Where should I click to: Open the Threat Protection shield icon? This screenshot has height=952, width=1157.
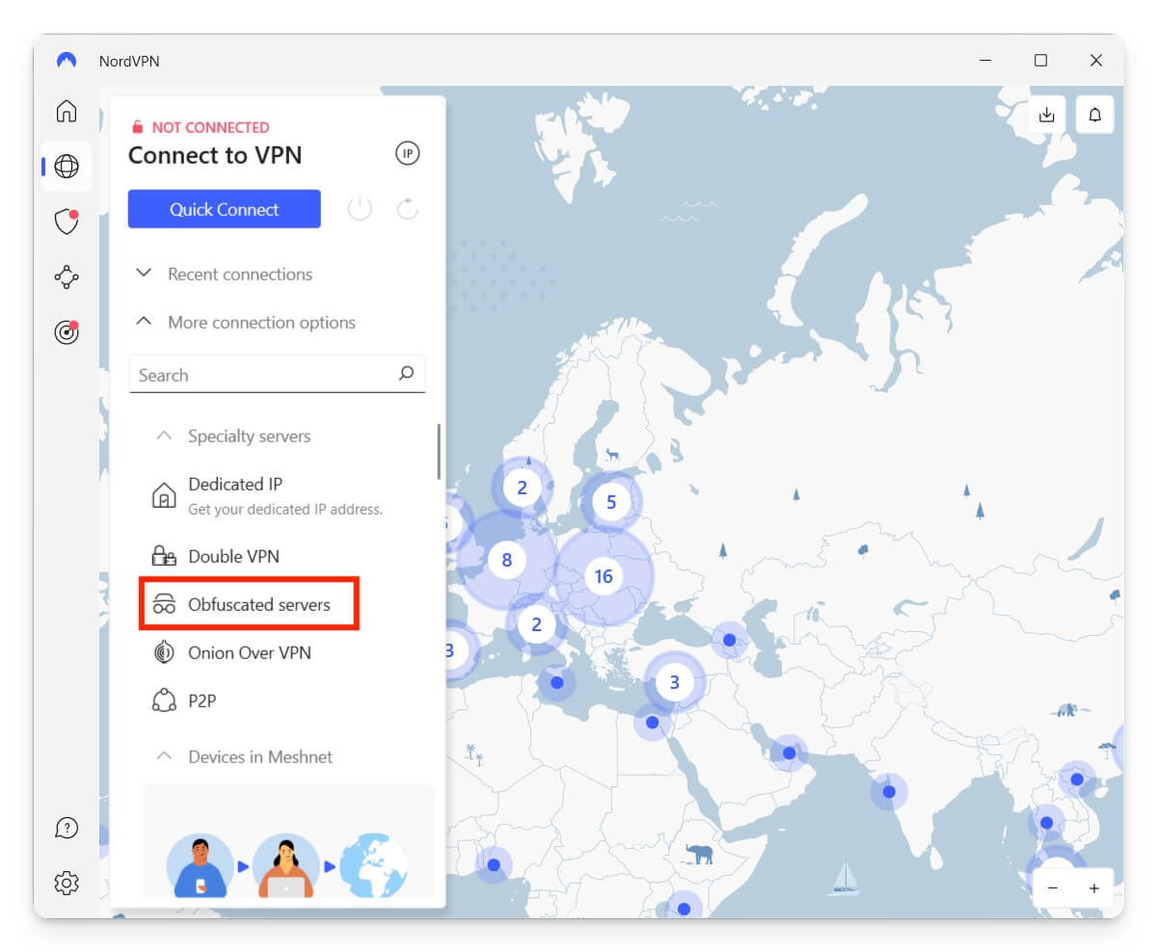click(67, 222)
